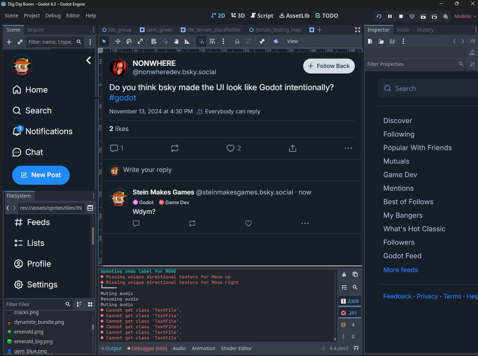
Task: Switch to the History tab
Action: coord(425,30)
